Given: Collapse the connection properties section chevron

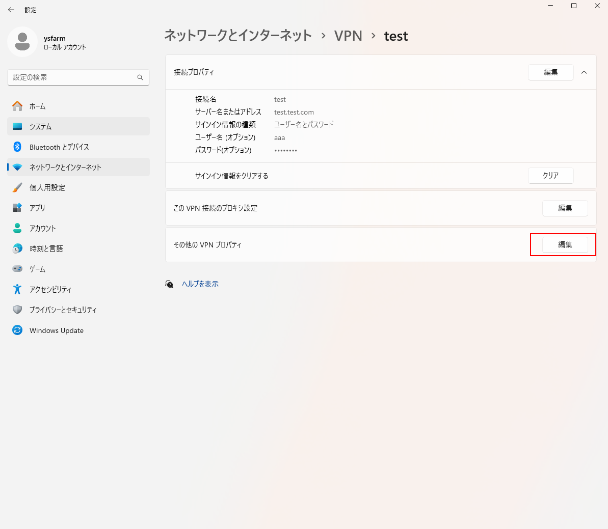Looking at the screenshot, I should (x=584, y=72).
